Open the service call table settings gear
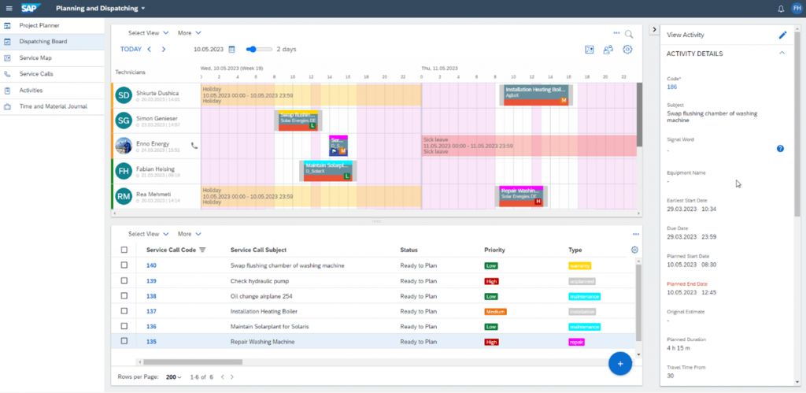Screen dimensions: 806x393 [634, 250]
